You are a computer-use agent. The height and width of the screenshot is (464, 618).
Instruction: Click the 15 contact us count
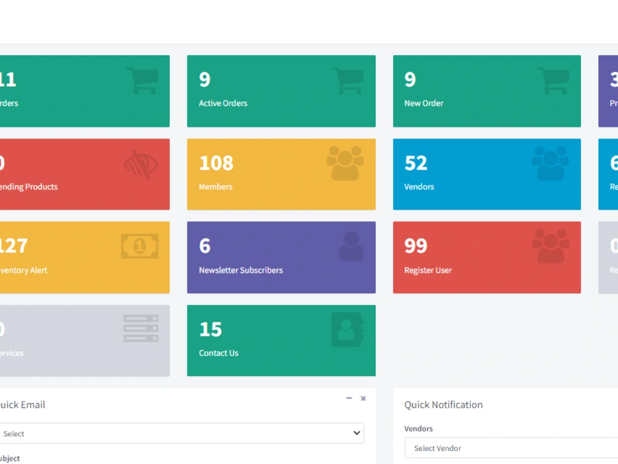(211, 330)
